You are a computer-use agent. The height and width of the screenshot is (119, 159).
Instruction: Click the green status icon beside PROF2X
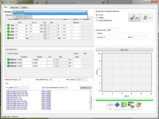point(8,66)
